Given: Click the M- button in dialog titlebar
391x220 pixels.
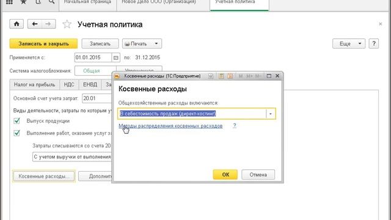Looking at the screenshot, I should (258, 76).
